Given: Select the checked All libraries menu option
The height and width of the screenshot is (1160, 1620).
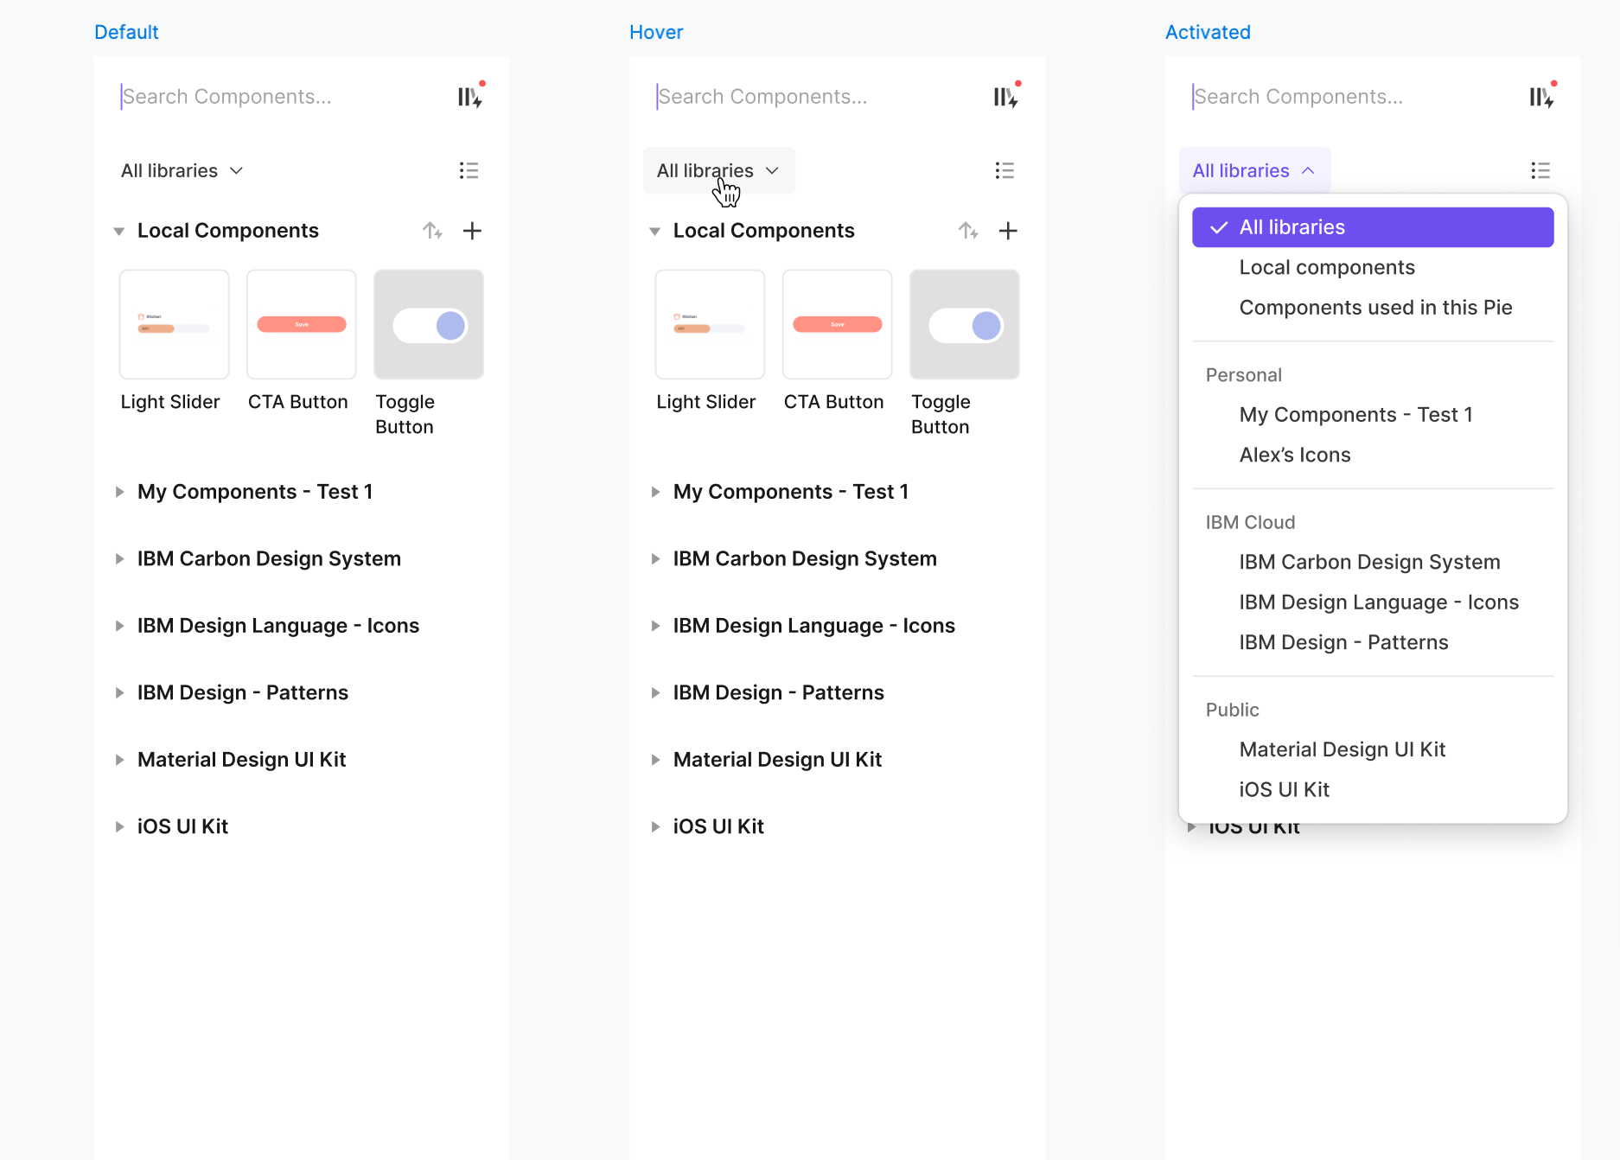Looking at the screenshot, I should [x=1373, y=227].
